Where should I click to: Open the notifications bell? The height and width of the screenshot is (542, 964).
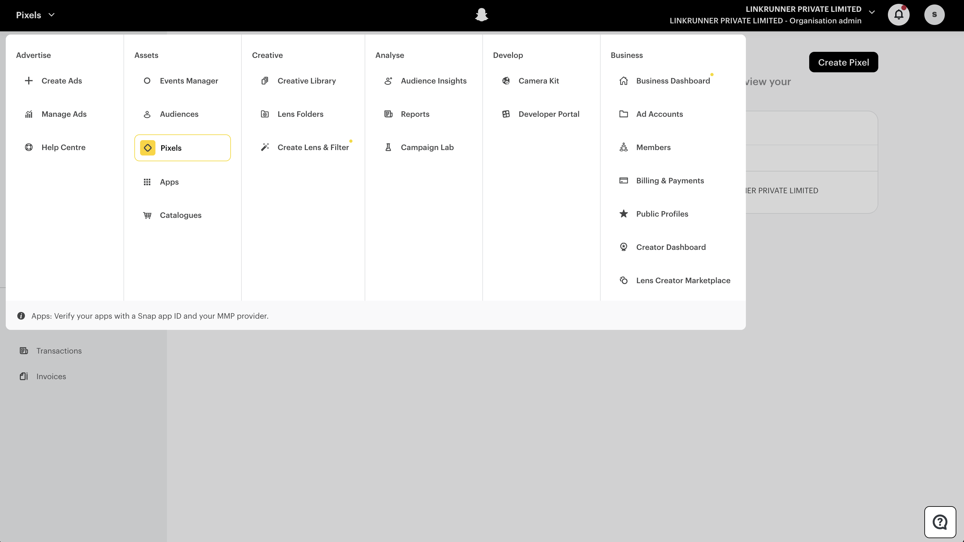pos(899,15)
